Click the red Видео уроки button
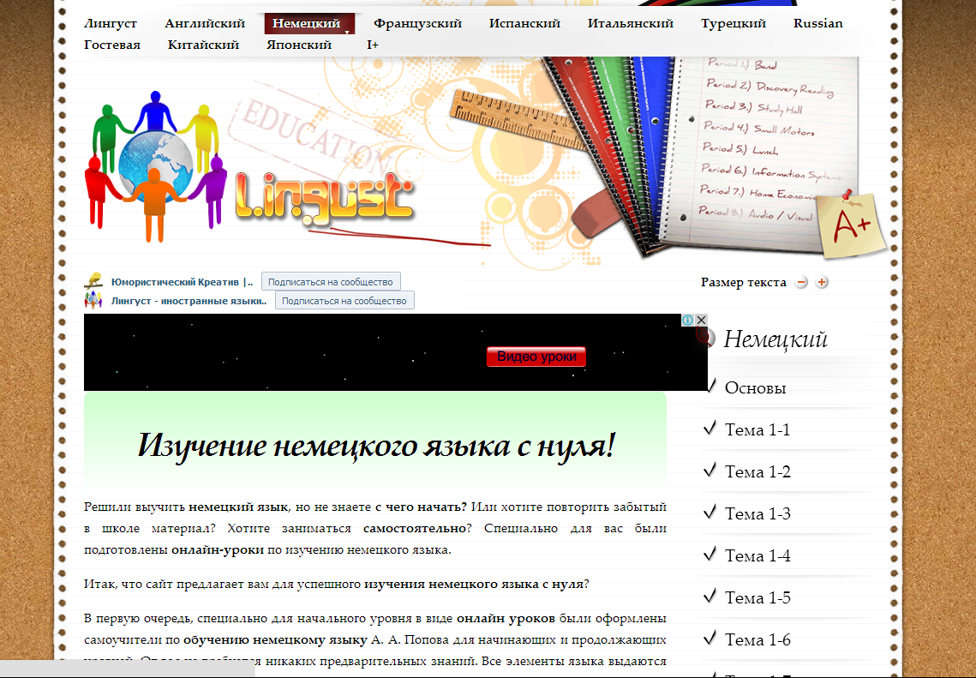This screenshot has width=976, height=678. pyautogui.click(x=536, y=357)
